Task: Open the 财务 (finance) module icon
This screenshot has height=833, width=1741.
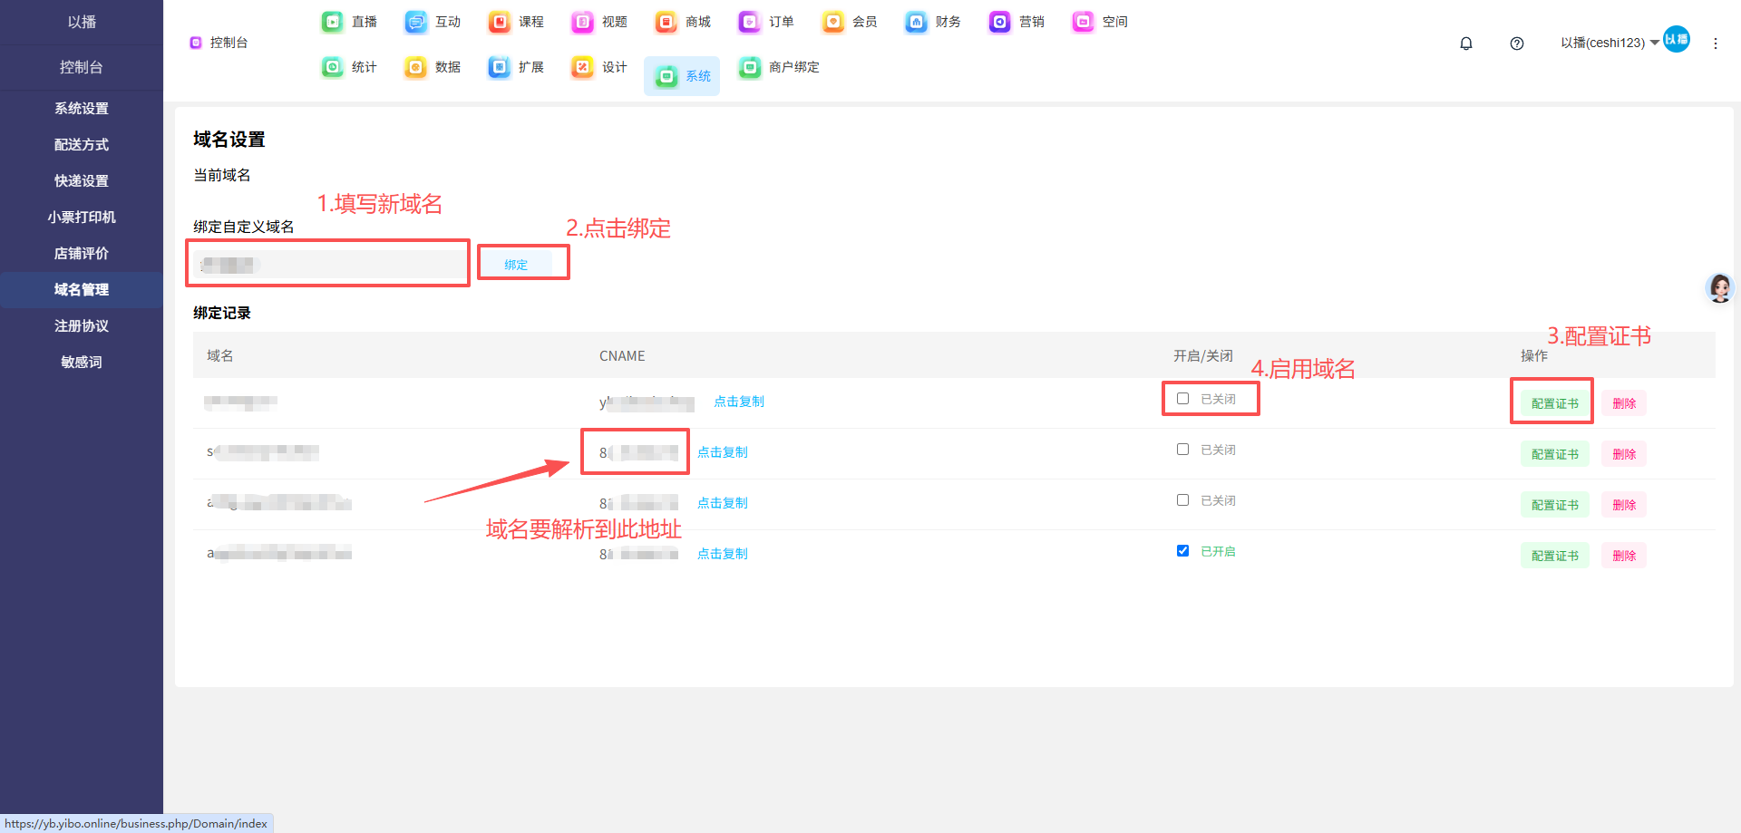Action: point(917,22)
